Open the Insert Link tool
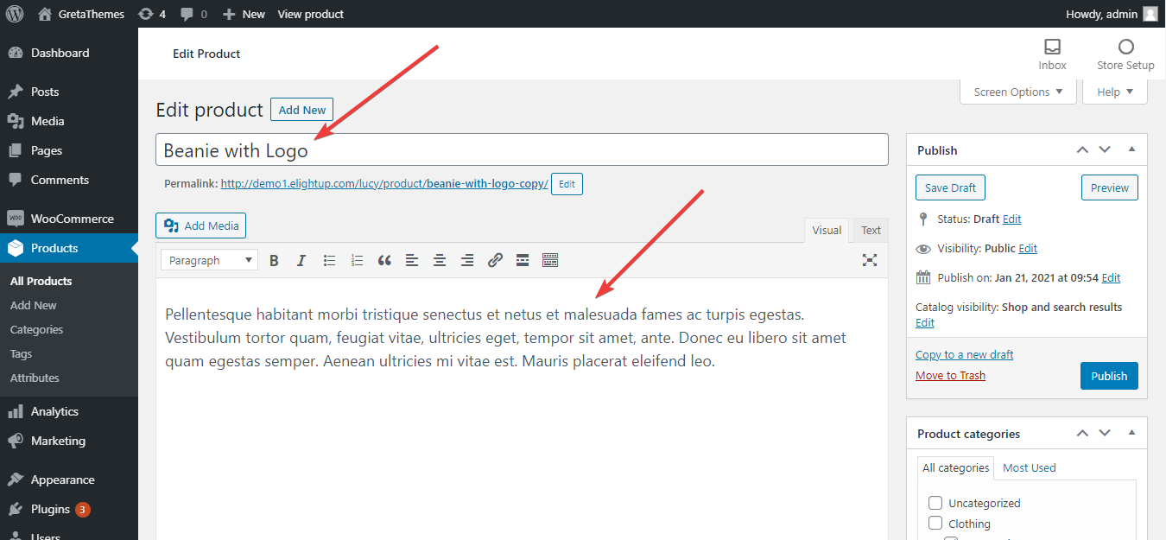Screen dimensions: 1166x540 495,259
